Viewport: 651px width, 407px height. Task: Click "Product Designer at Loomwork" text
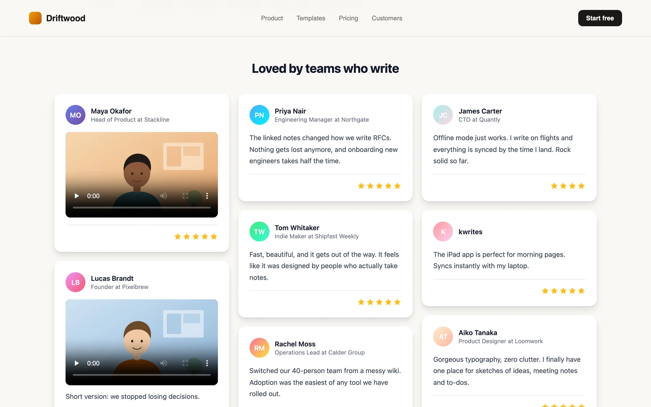pyautogui.click(x=500, y=341)
